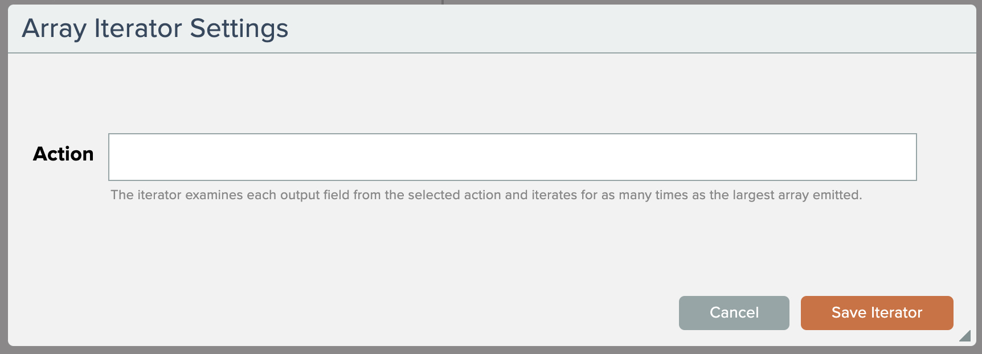
Task: Click the iterator helper text below Action
Action: pyautogui.click(x=486, y=195)
